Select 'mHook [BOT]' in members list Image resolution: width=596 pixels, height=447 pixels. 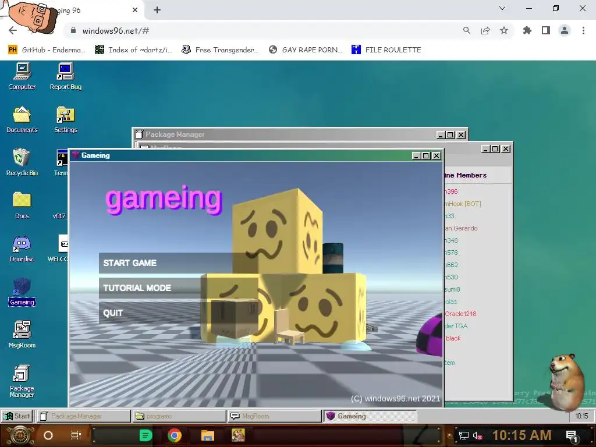pyautogui.click(x=463, y=204)
